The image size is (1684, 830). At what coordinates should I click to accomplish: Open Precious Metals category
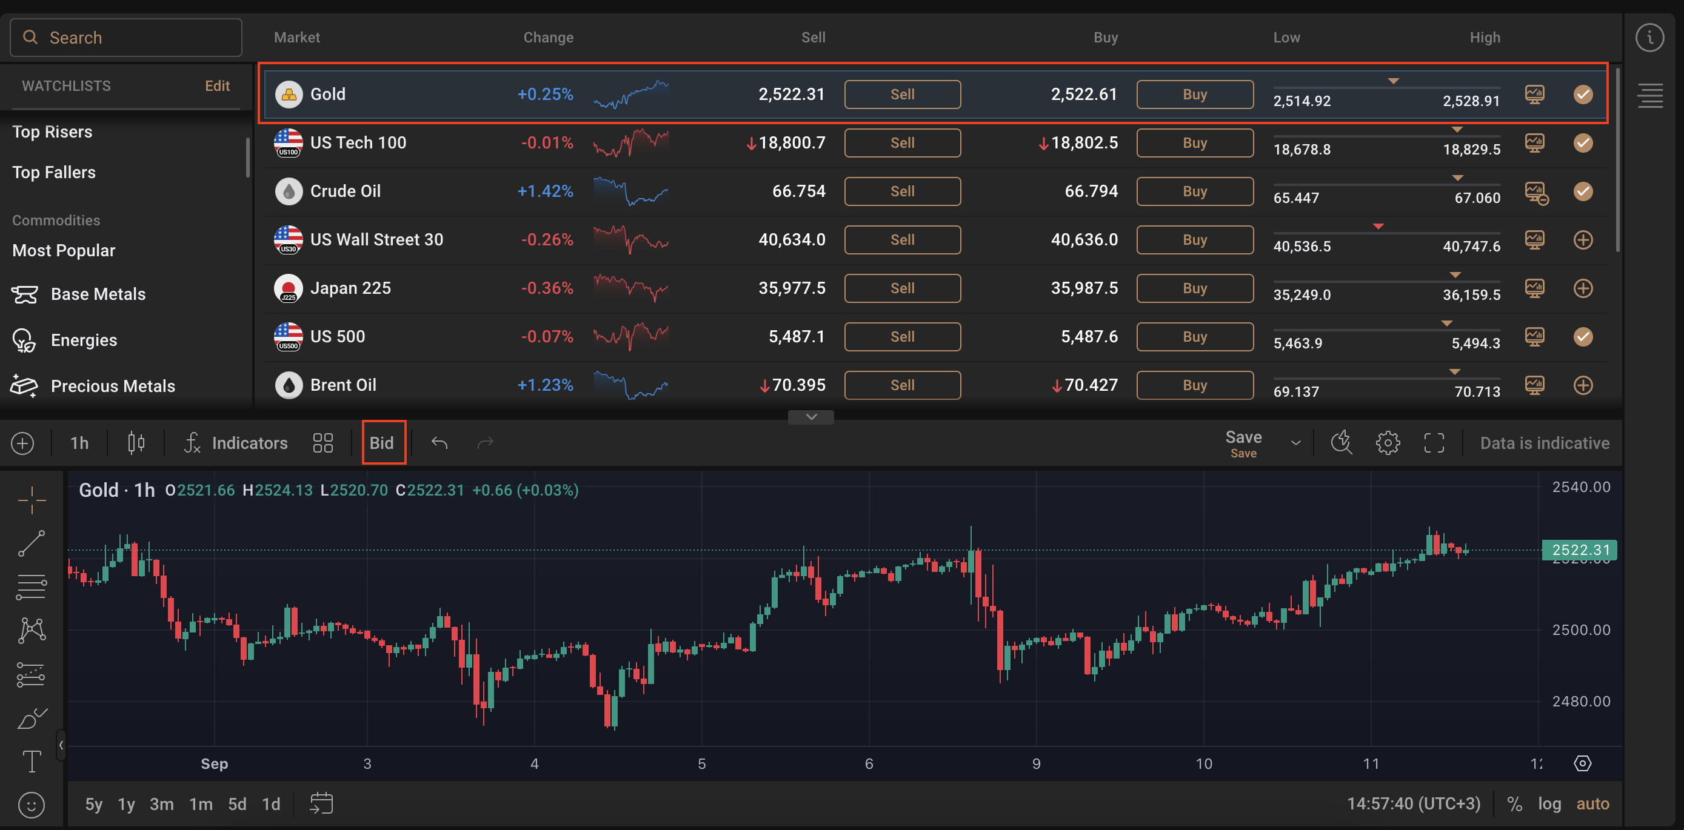[x=112, y=387]
